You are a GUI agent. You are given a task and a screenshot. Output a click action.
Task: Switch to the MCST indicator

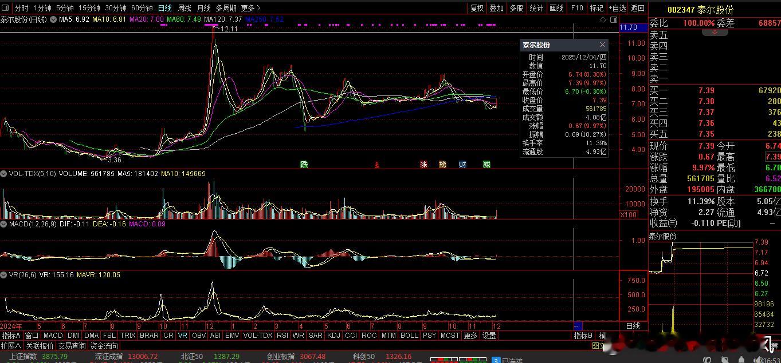450,336
